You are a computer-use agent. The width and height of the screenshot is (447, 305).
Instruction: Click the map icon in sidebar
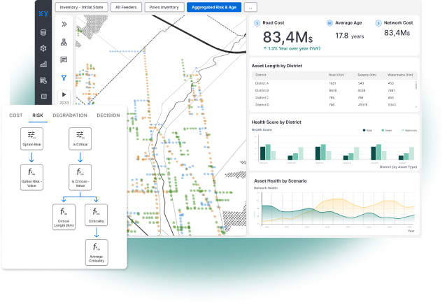click(x=43, y=97)
